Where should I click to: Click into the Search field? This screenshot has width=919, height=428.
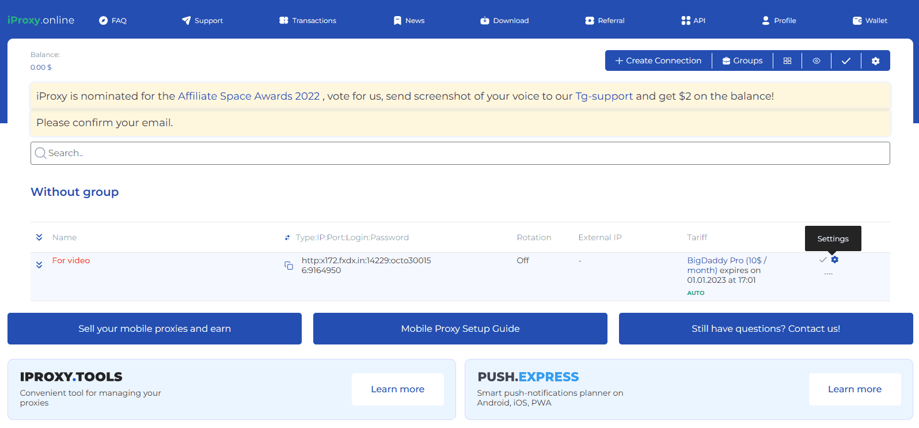460,153
